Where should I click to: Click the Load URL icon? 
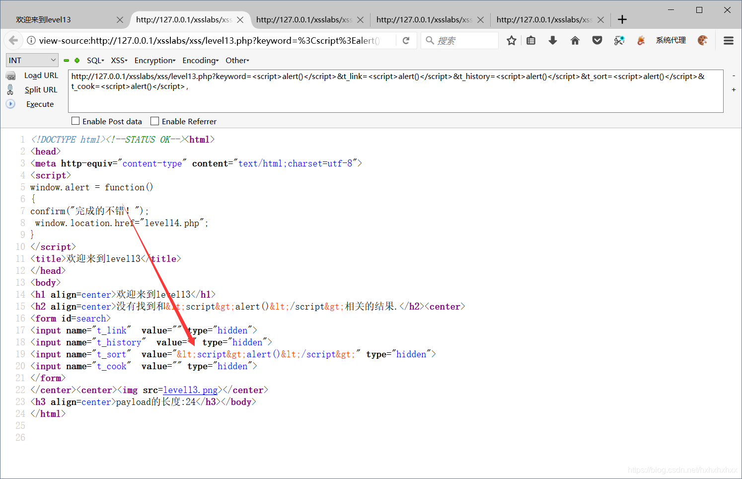pyautogui.click(x=10, y=76)
